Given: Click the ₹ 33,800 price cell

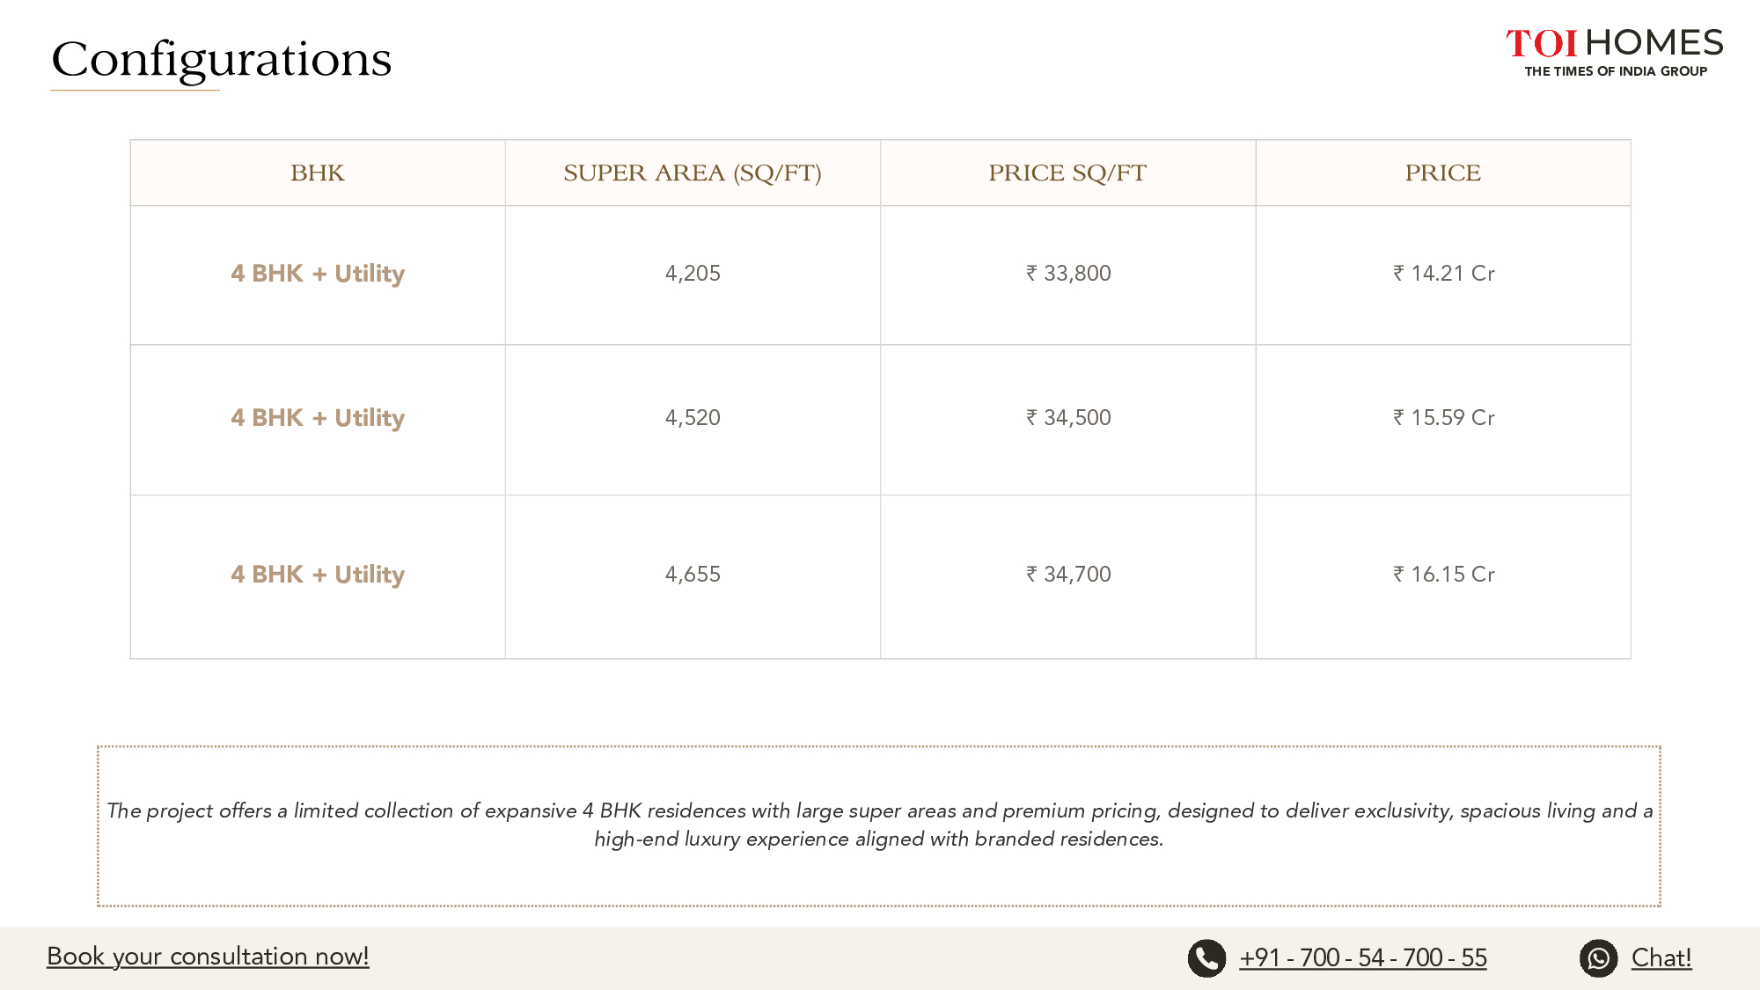Looking at the screenshot, I should pos(1068,274).
